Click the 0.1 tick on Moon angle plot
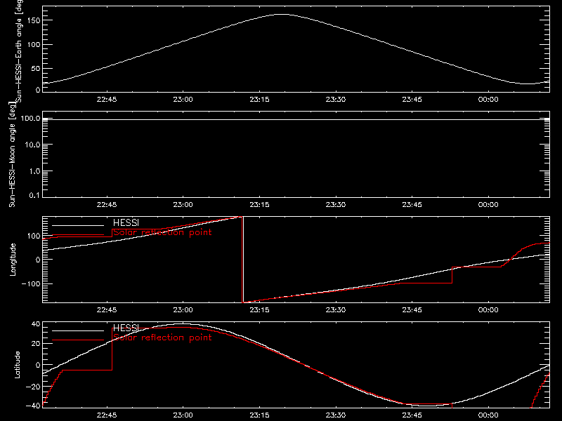Screen dimensions: 562x421 coord(34,195)
